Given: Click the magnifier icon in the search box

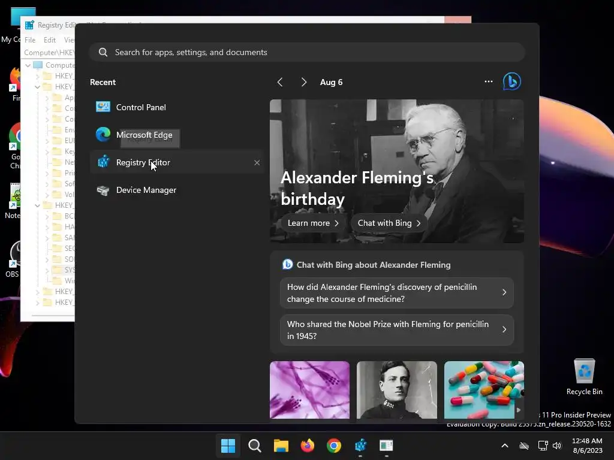Looking at the screenshot, I should (103, 52).
